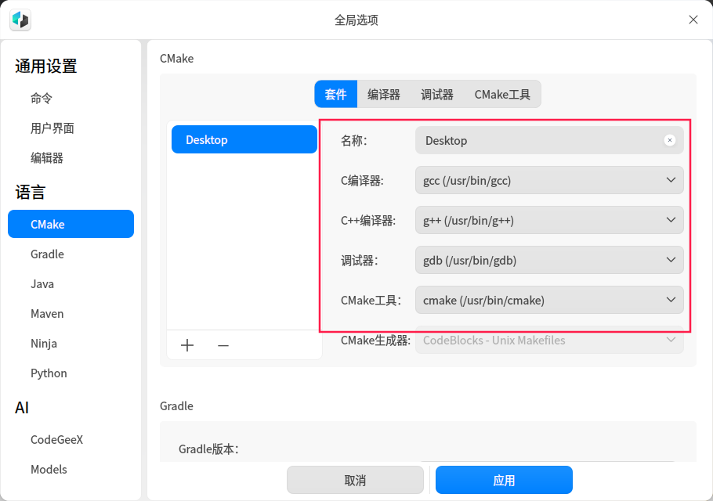Switch to the 调试器 tab
Viewport: 713px width, 501px height.
tap(437, 94)
